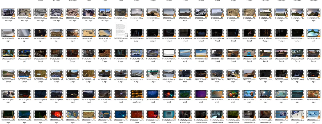Select the 04302020dk2.mp4 video thumbnail
Screen dimensions: 322x124
point(8,53)
